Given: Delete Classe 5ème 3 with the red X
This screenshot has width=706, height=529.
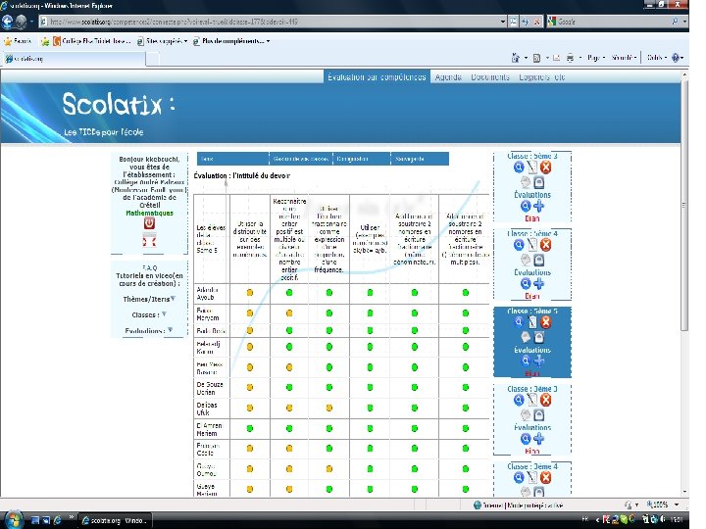Looking at the screenshot, I should (x=546, y=168).
